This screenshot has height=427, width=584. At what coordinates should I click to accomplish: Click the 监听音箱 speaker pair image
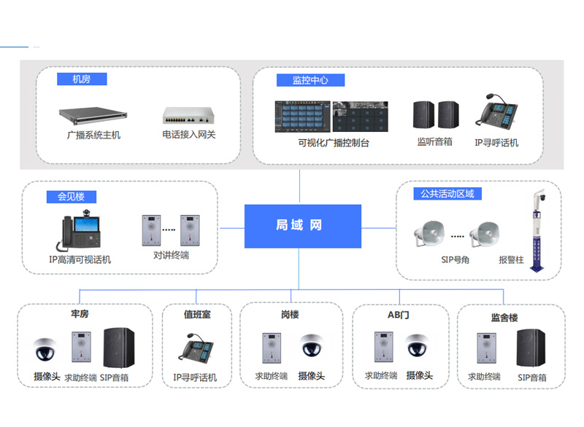pyautogui.click(x=436, y=115)
